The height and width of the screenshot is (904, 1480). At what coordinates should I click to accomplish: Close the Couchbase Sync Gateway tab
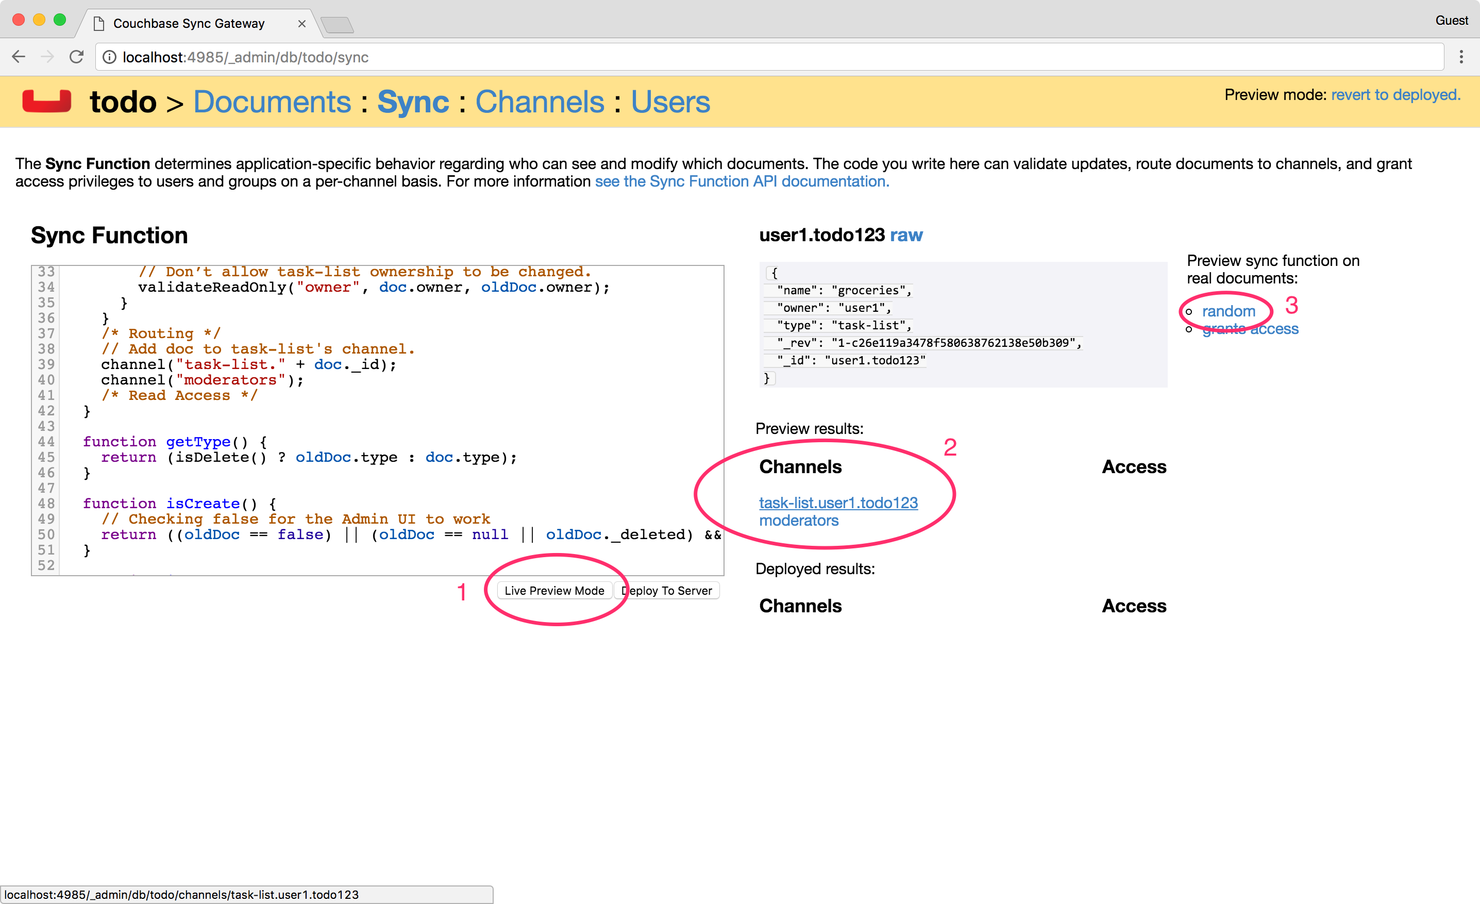pos(301,23)
